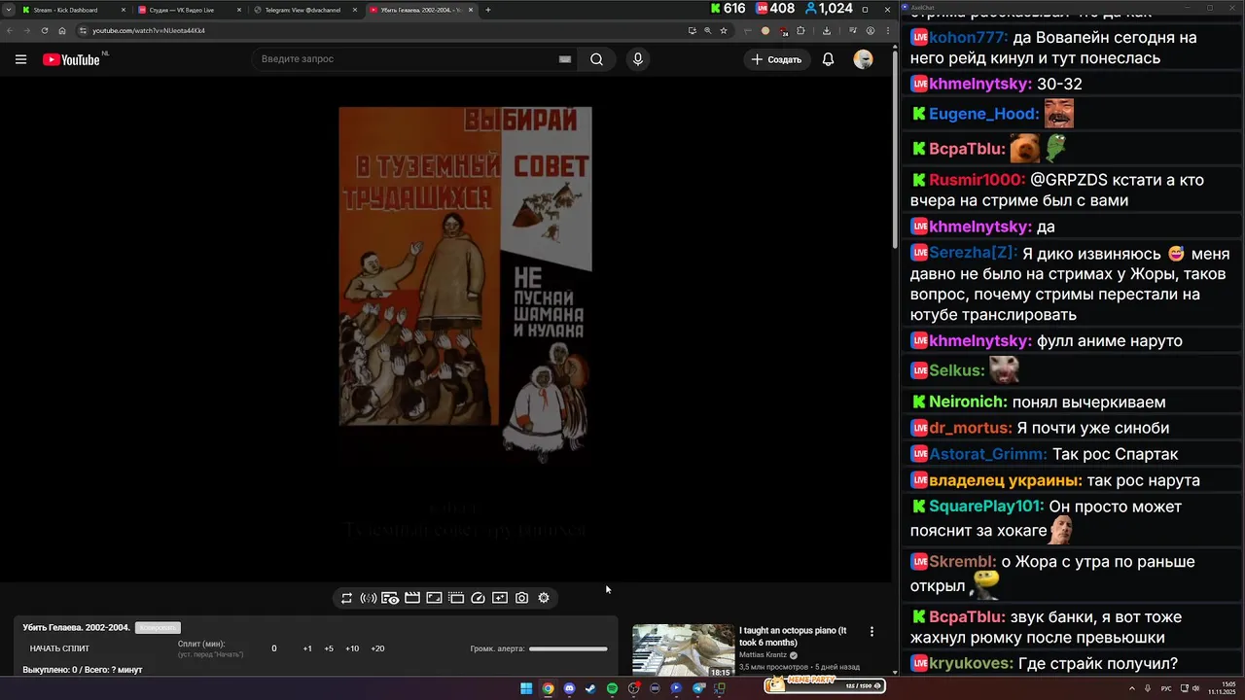The height and width of the screenshot is (700, 1245).
Task: Toggle the loop icon in player toolbar
Action: click(346, 598)
